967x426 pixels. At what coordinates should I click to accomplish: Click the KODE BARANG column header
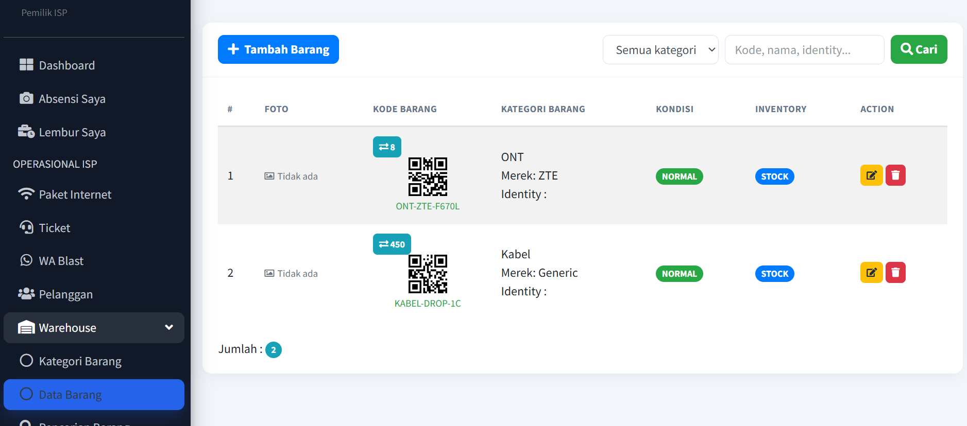click(x=405, y=109)
